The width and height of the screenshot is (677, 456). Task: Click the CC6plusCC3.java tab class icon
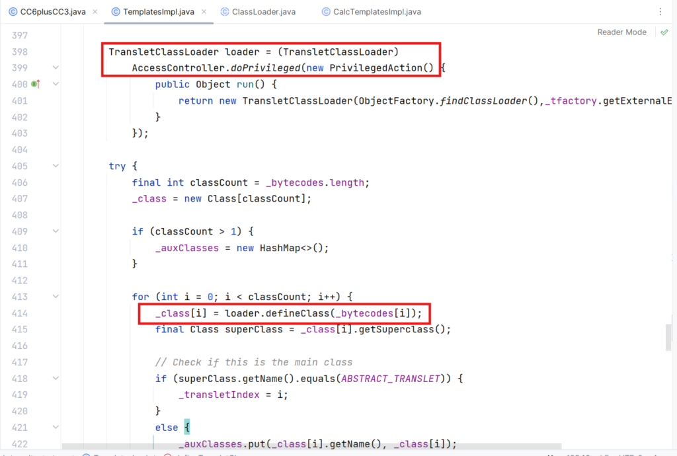(13, 12)
